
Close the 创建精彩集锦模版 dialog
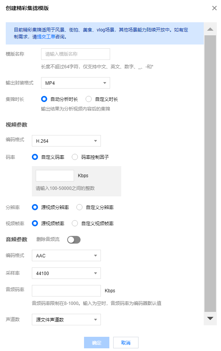214,8
